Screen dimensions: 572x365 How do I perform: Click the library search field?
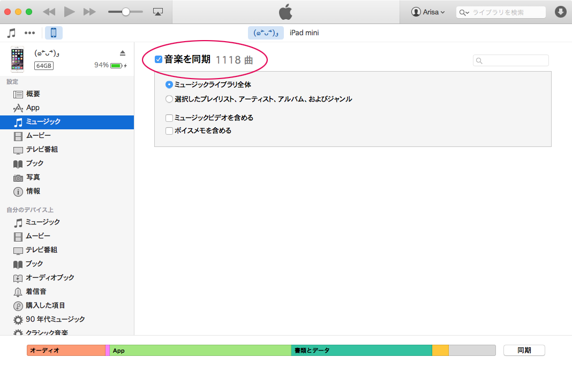501,12
